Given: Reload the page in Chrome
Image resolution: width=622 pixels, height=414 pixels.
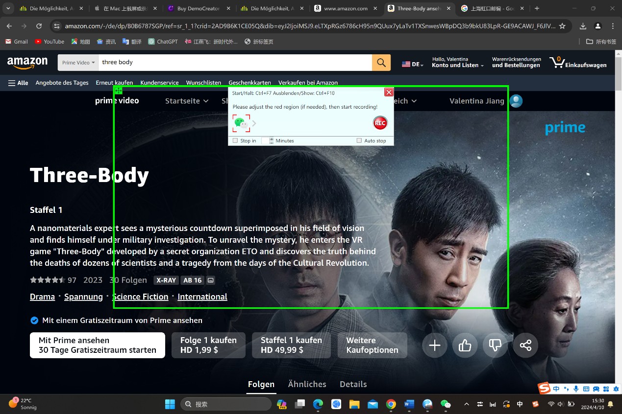Looking at the screenshot, I should 39,26.
